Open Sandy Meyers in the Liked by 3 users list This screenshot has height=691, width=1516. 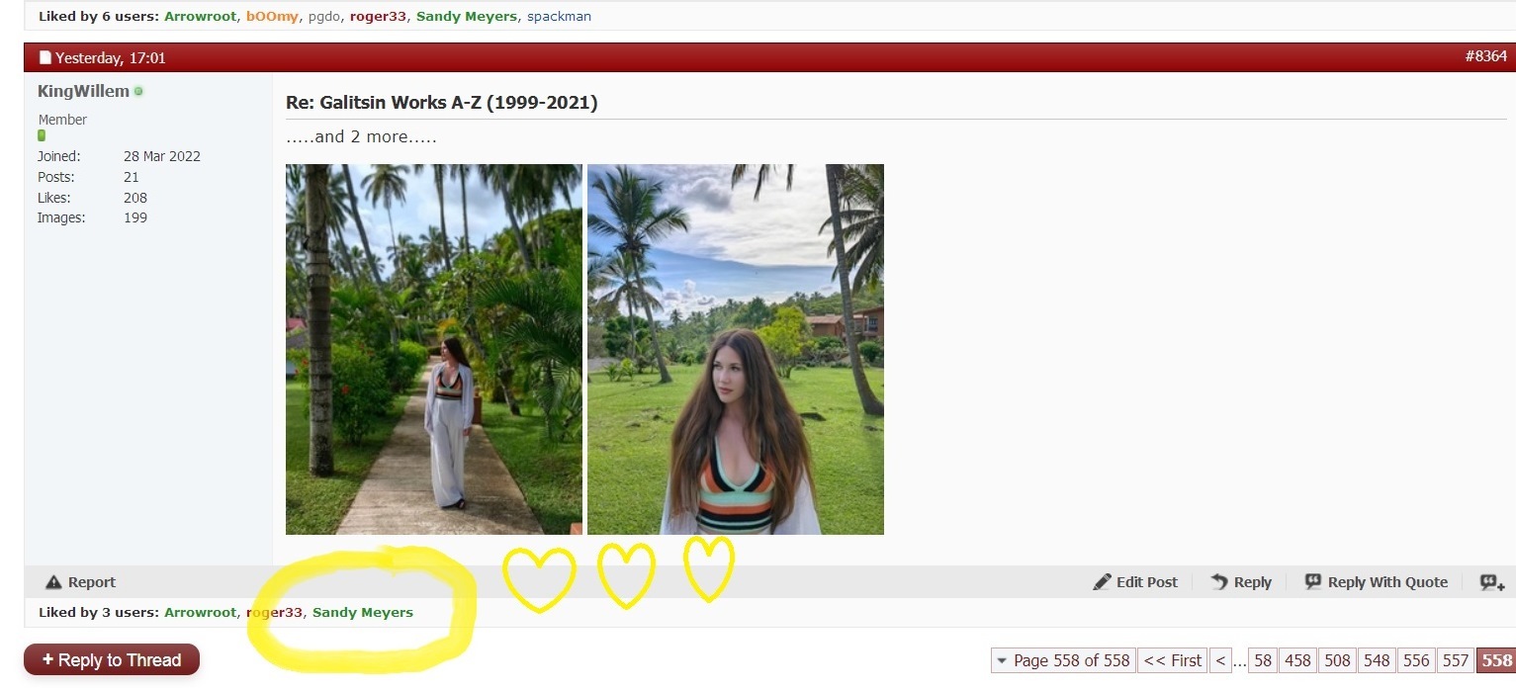click(x=363, y=612)
